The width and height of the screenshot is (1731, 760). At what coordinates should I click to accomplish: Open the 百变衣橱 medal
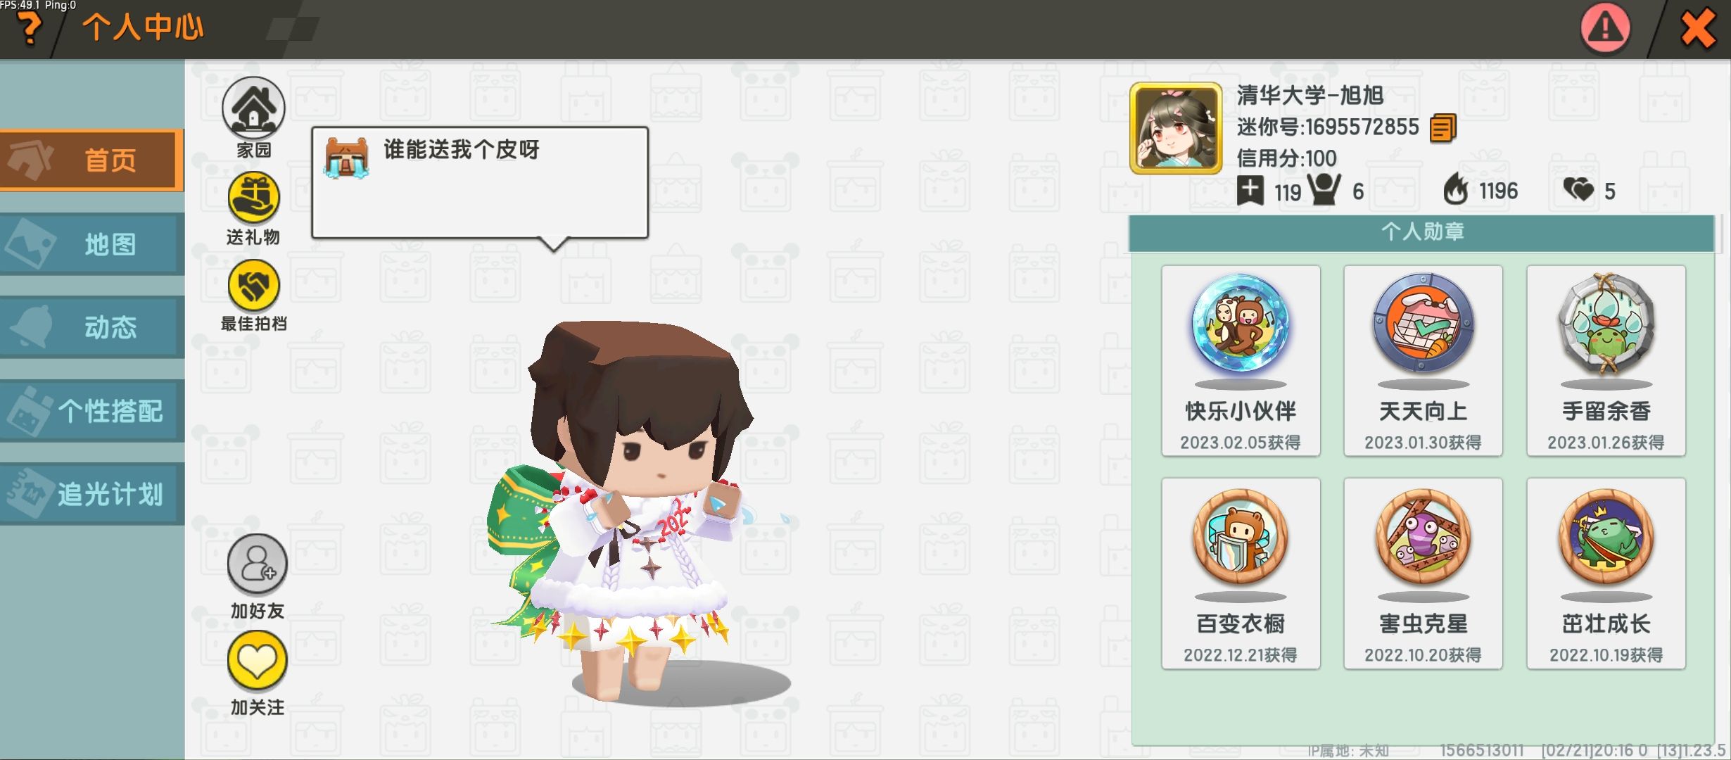coord(1241,574)
